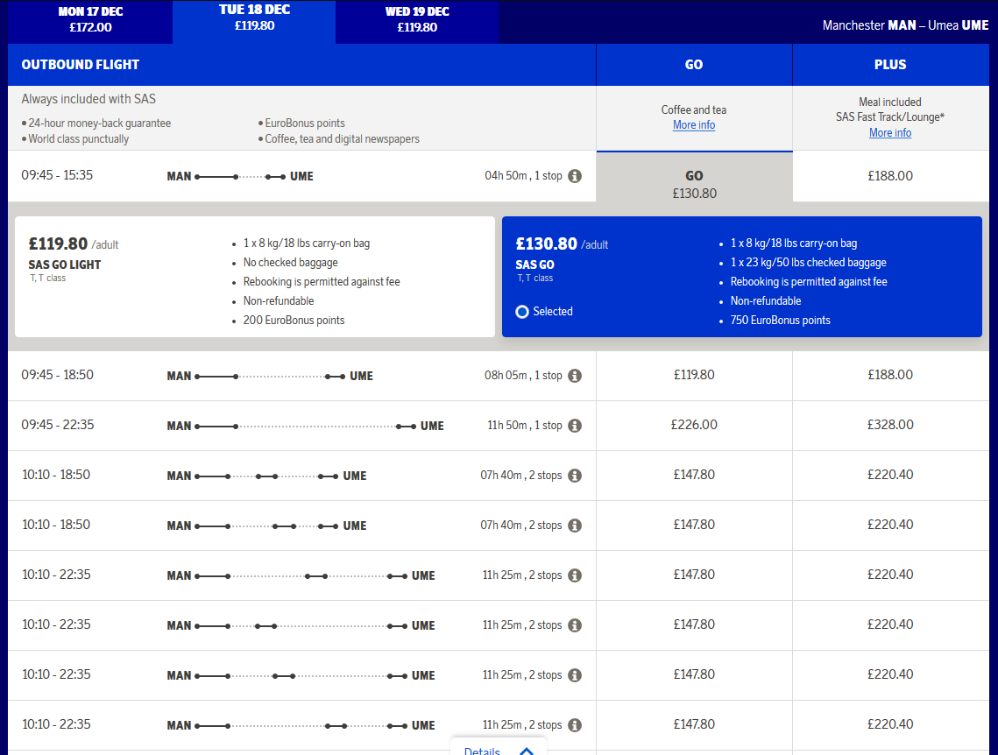The image size is (998, 755).
Task: Open More info link under SAS Fast Track/Lounge
Action: (890, 133)
